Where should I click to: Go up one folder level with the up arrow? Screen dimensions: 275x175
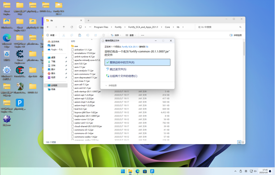click(x=64, y=27)
